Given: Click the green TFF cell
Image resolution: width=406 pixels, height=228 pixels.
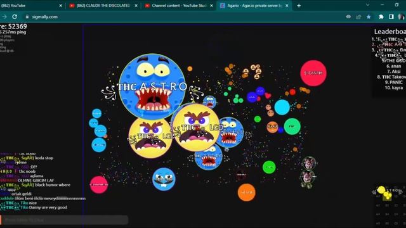Looking at the screenshot, I should pyautogui.click(x=292, y=127).
